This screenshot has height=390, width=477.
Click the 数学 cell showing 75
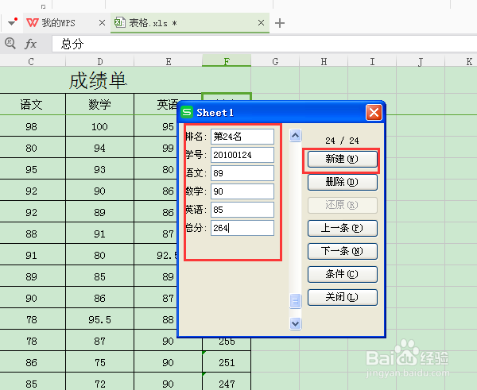tap(100, 362)
